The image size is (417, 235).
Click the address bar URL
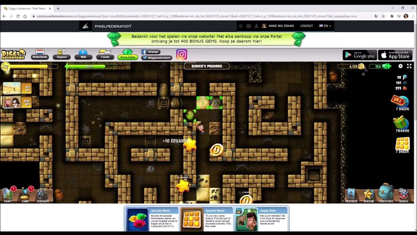(197, 16)
